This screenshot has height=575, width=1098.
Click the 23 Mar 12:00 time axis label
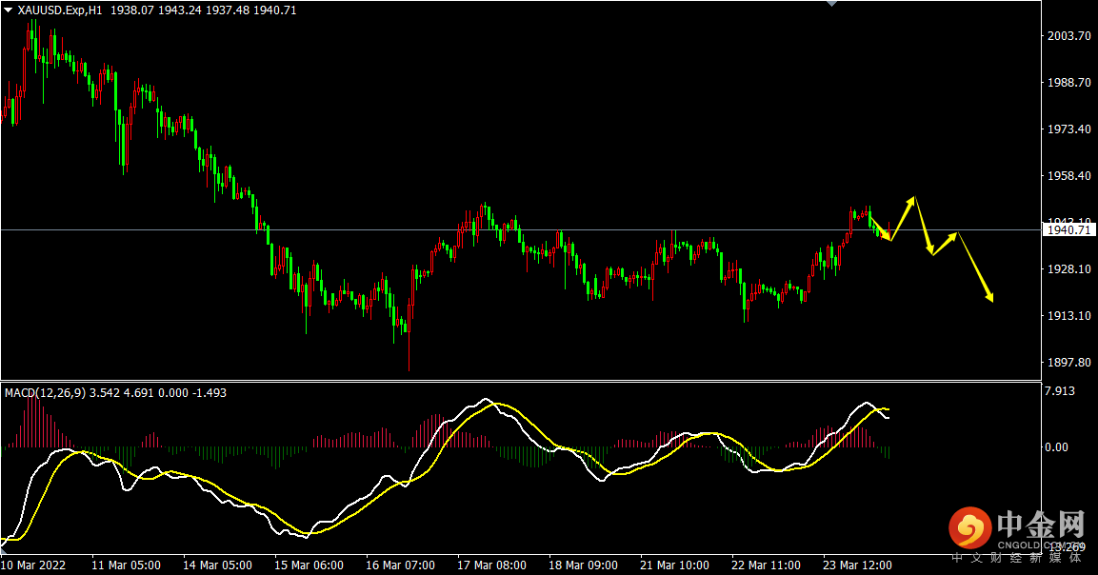click(857, 565)
